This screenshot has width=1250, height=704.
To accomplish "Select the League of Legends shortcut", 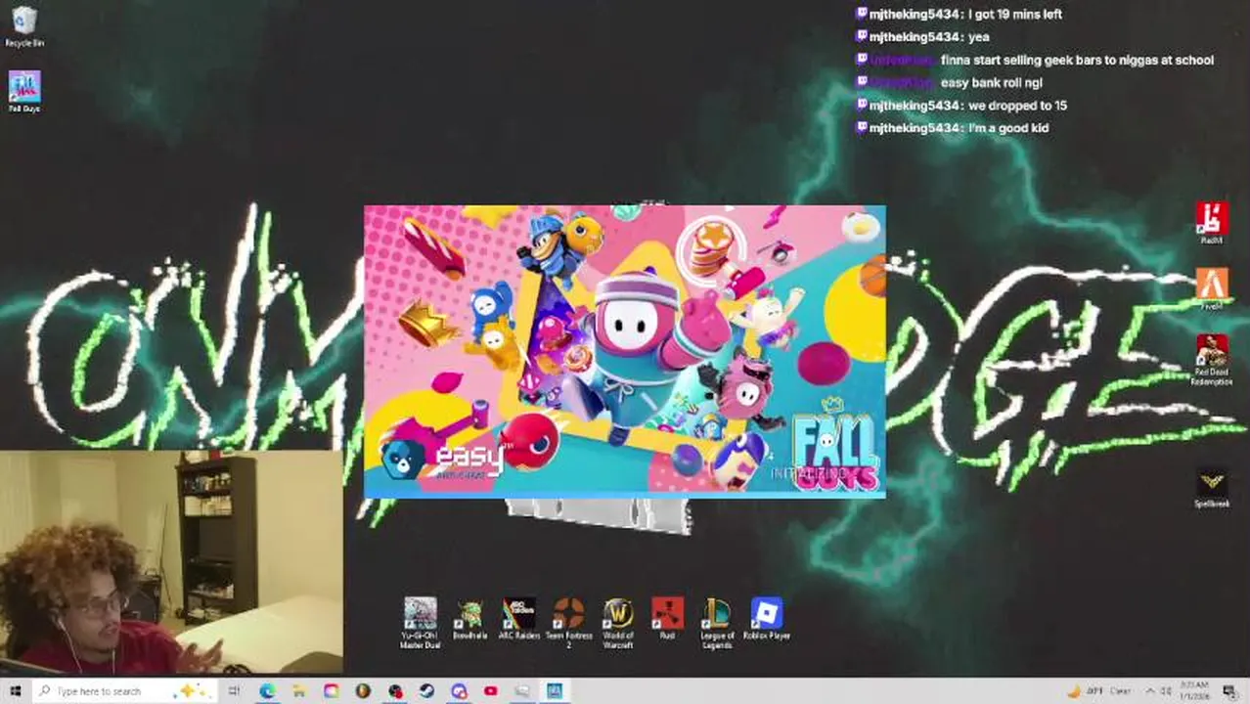I will (x=717, y=623).
